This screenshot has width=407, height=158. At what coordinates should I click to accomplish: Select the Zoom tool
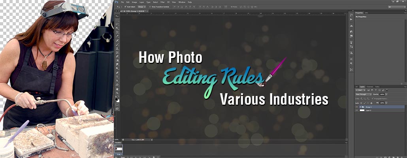(117, 93)
